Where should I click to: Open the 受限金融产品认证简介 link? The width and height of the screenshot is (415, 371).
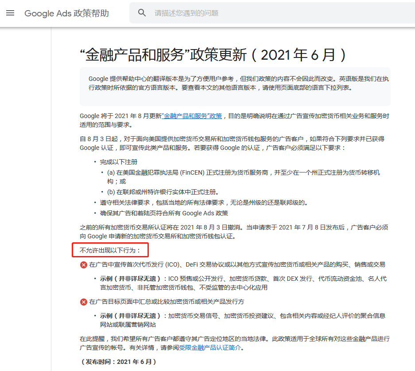210,348
